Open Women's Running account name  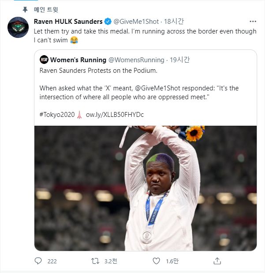click(79, 60)
